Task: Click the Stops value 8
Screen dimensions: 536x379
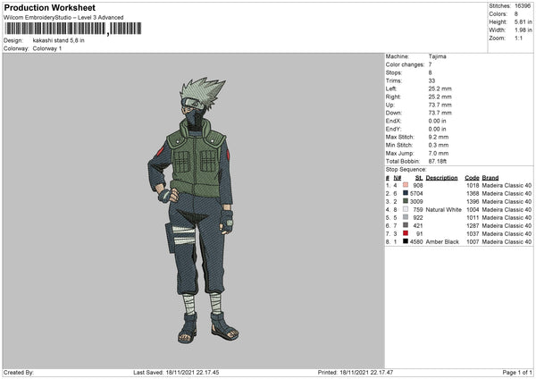Action: pyautogui.click(x=430, y=72)
